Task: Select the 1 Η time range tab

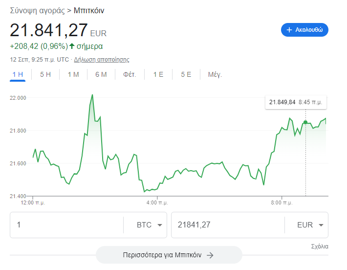Action: [18, 74]
